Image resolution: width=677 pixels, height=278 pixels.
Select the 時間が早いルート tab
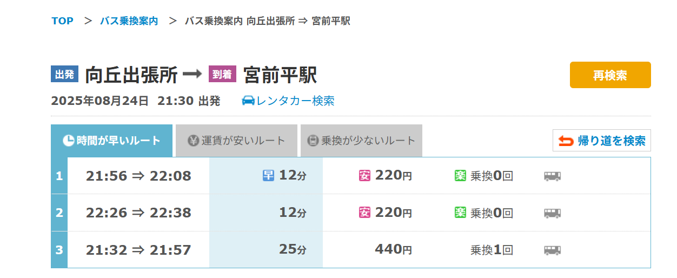(112, 141)
